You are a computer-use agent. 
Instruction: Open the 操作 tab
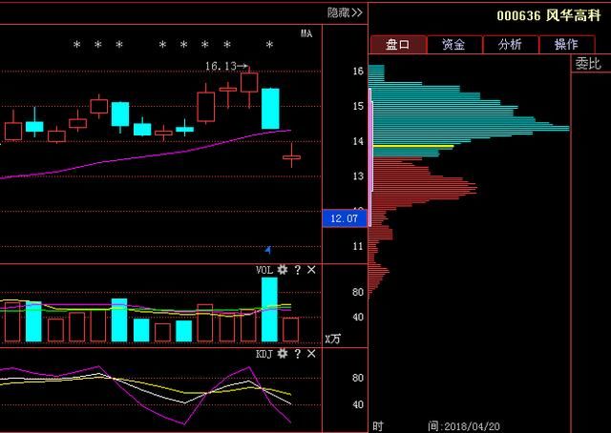[x=565, y=45]
